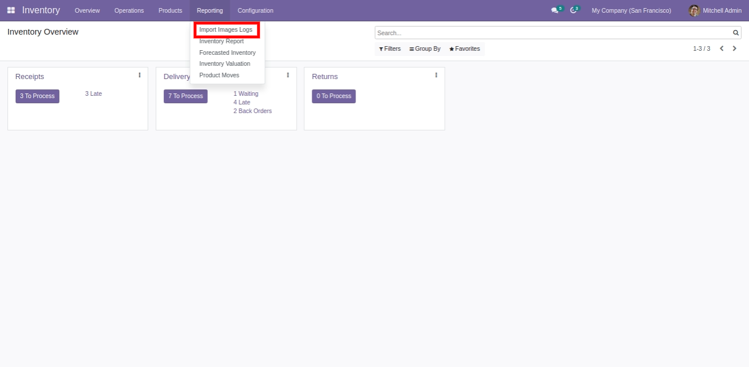Click the 3 To Process receipts button
The image size is (749, 367).
(38, 96)
